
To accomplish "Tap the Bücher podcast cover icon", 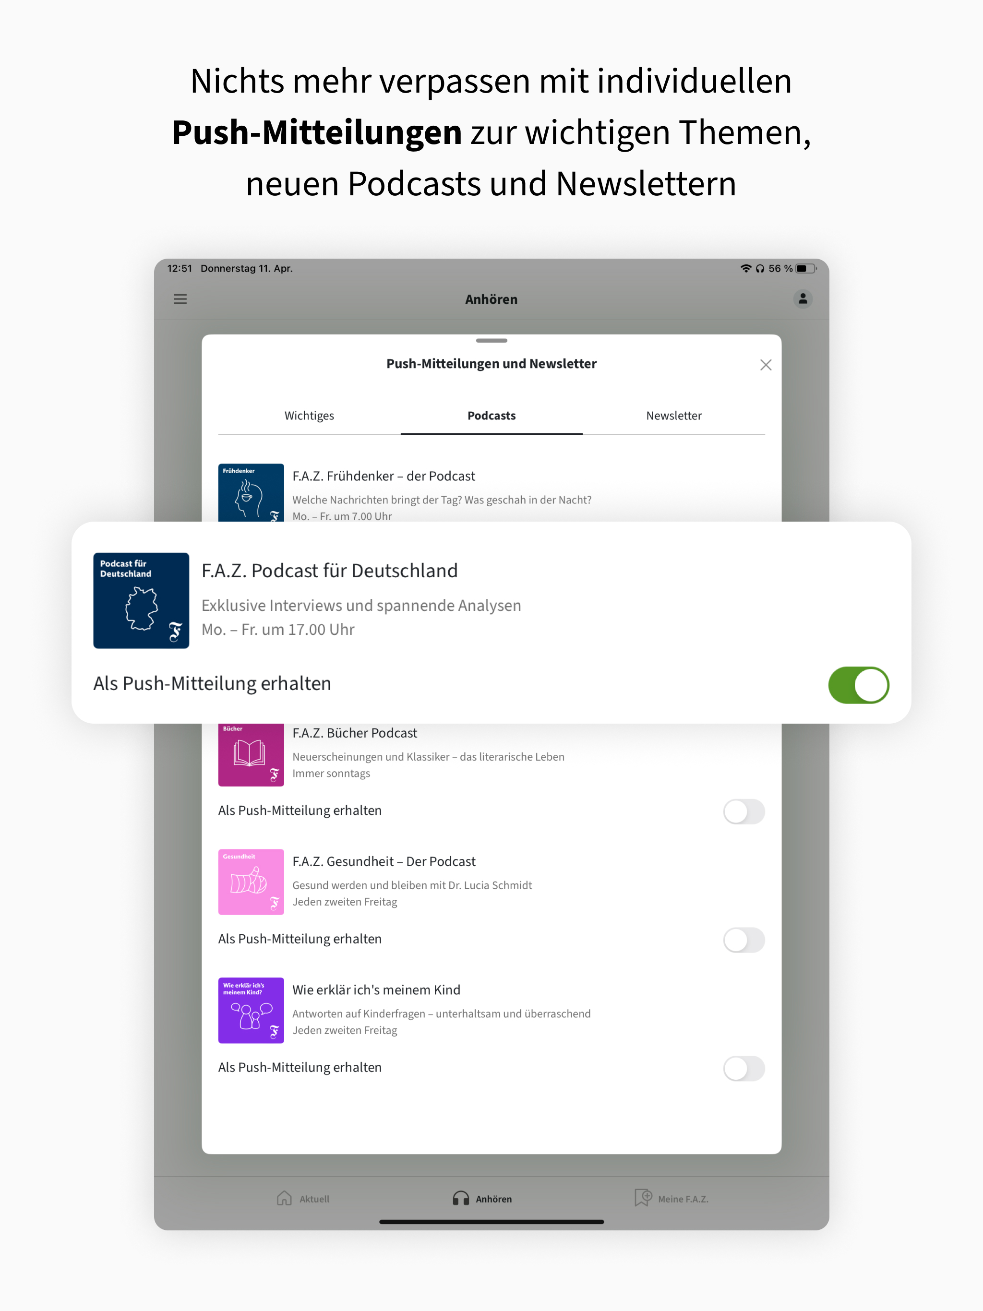I will [x=251, y=754].
